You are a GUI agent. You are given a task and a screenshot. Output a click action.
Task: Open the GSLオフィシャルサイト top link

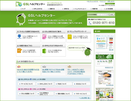93,2
